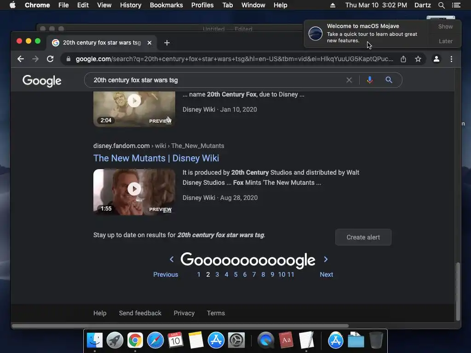
Task: Click the left chevron beside Goooogle logo
Action: (x=172, y=259)
